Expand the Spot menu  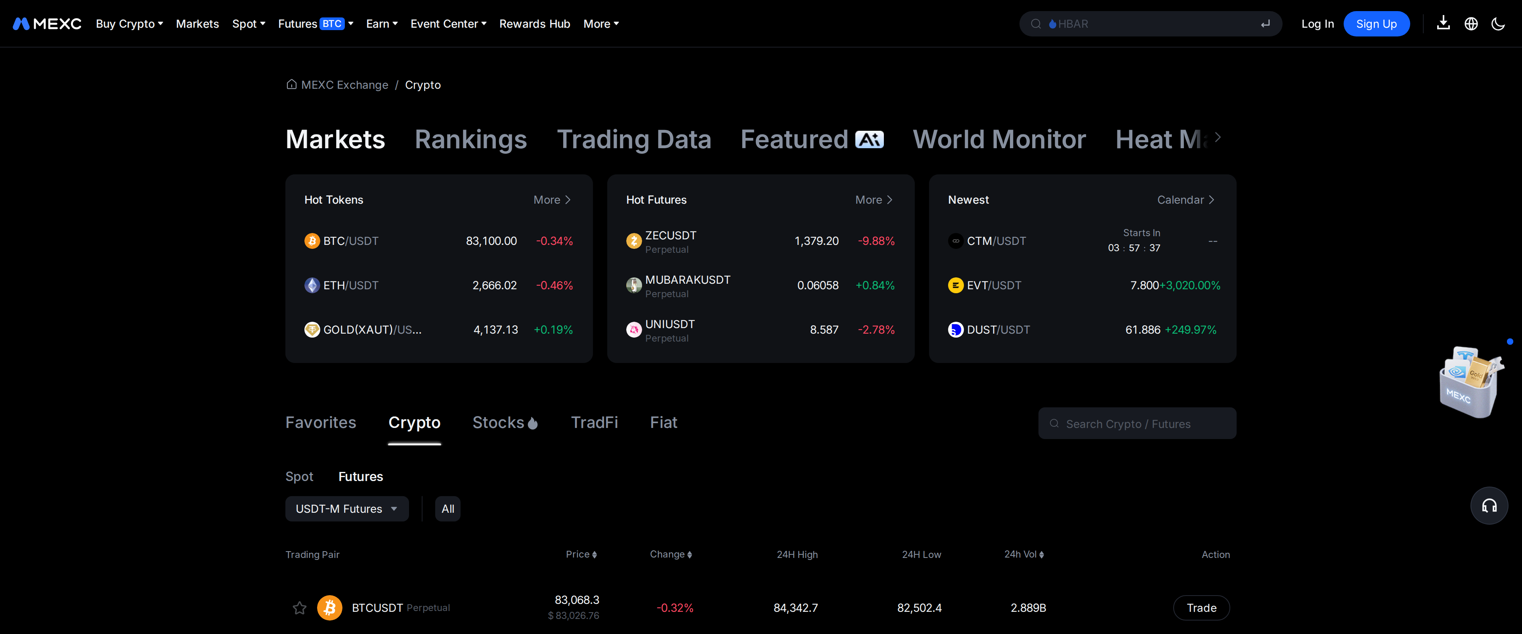coord(249,24)
